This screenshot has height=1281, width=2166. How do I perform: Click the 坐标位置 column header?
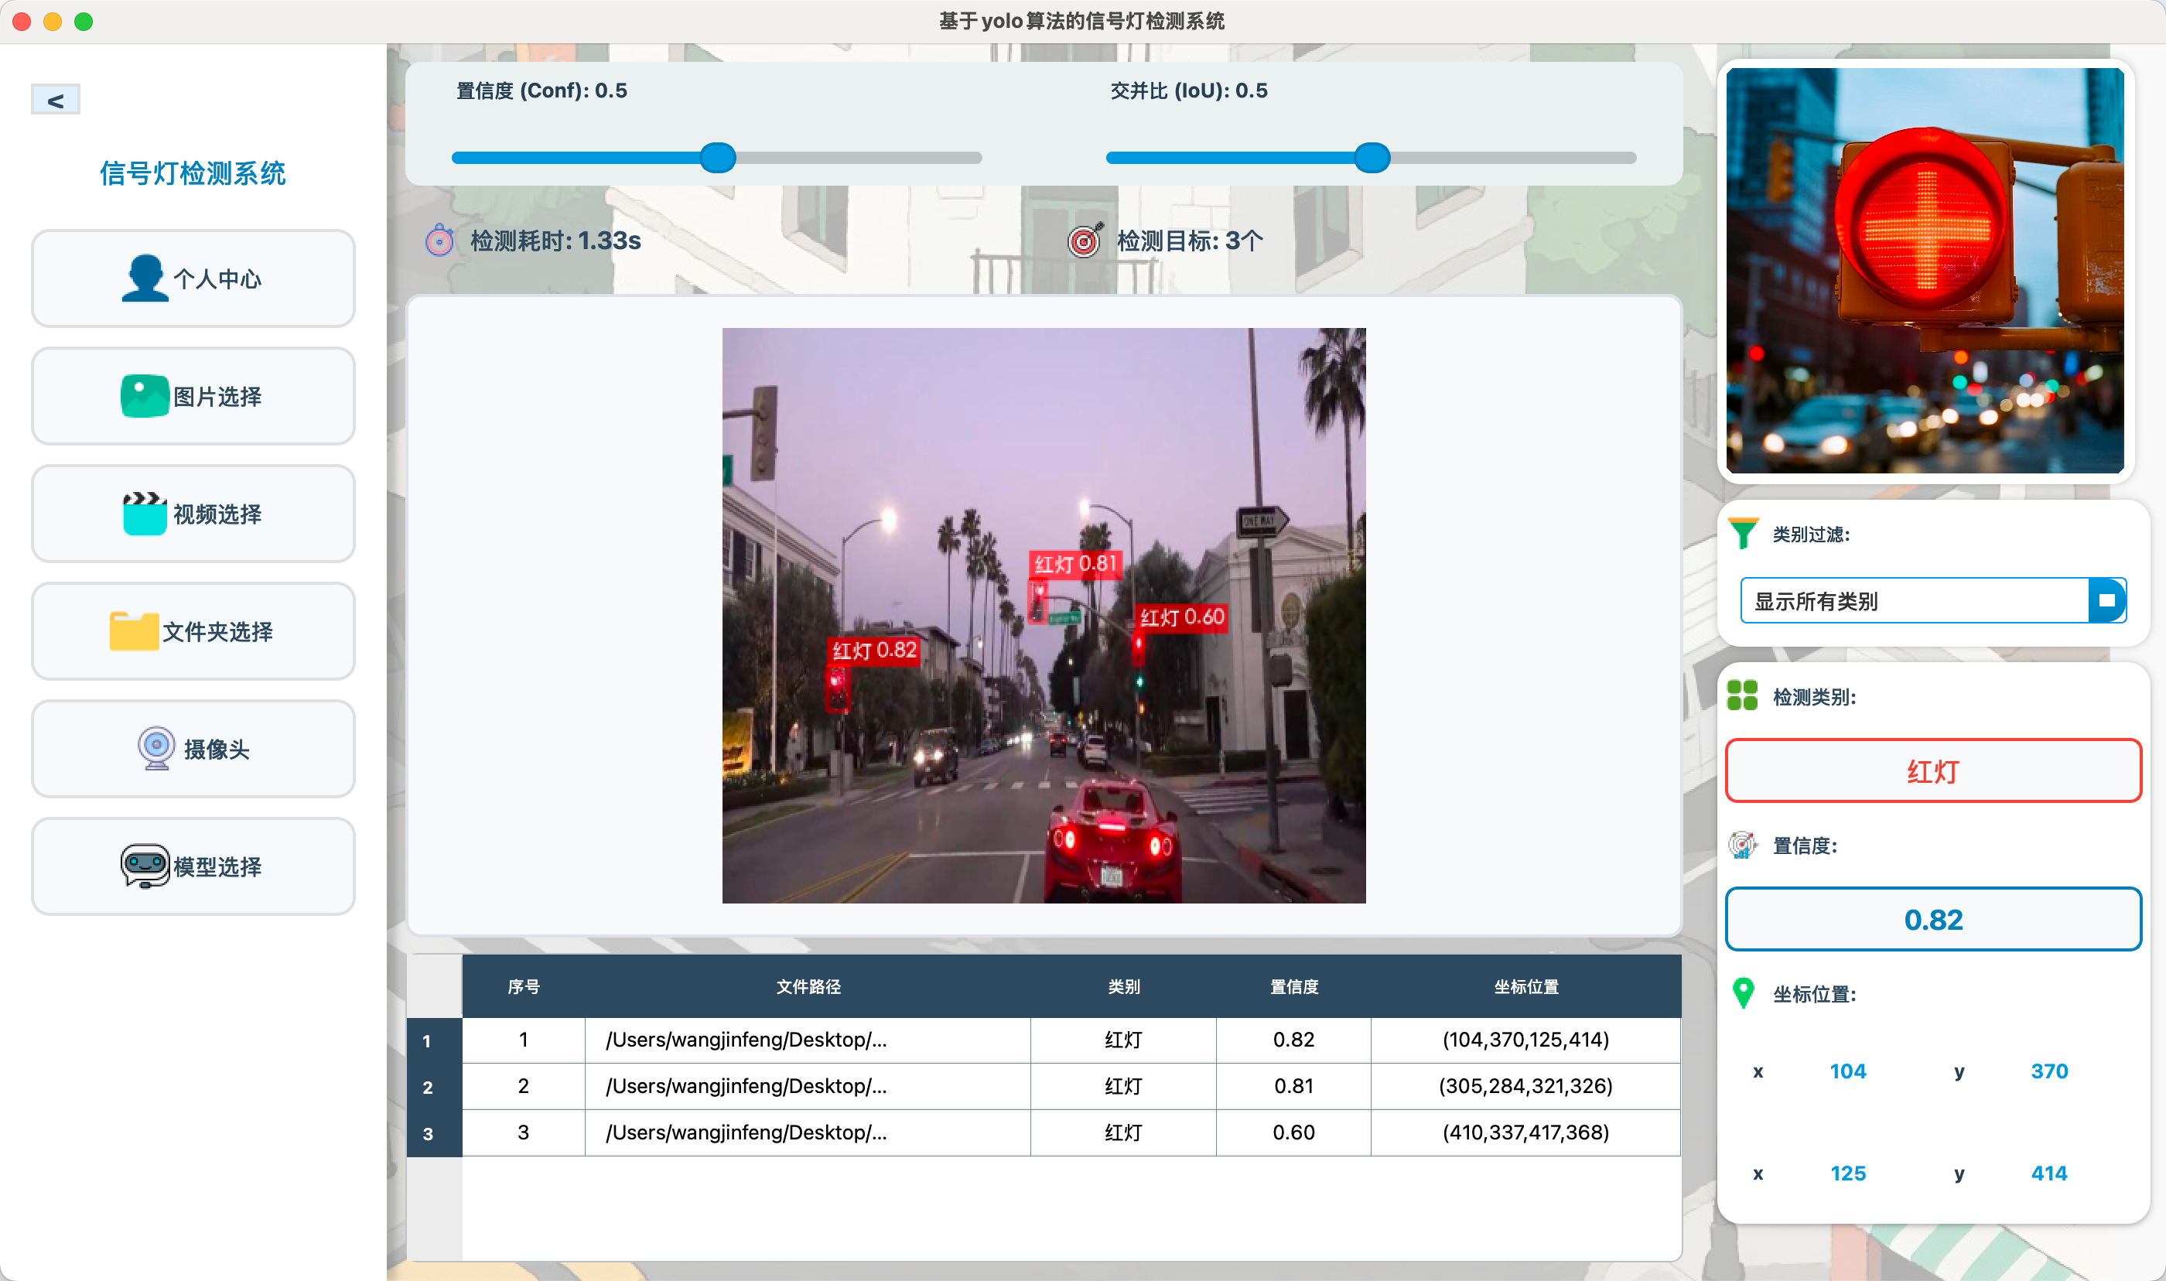1525,986
